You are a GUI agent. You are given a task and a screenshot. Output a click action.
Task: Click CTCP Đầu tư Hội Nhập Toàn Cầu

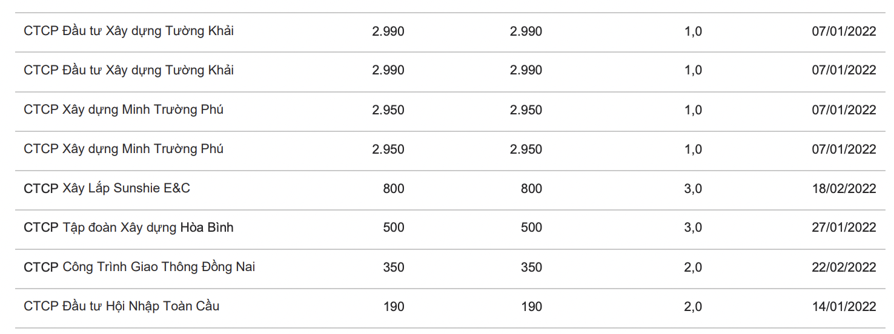coord(121,306)
